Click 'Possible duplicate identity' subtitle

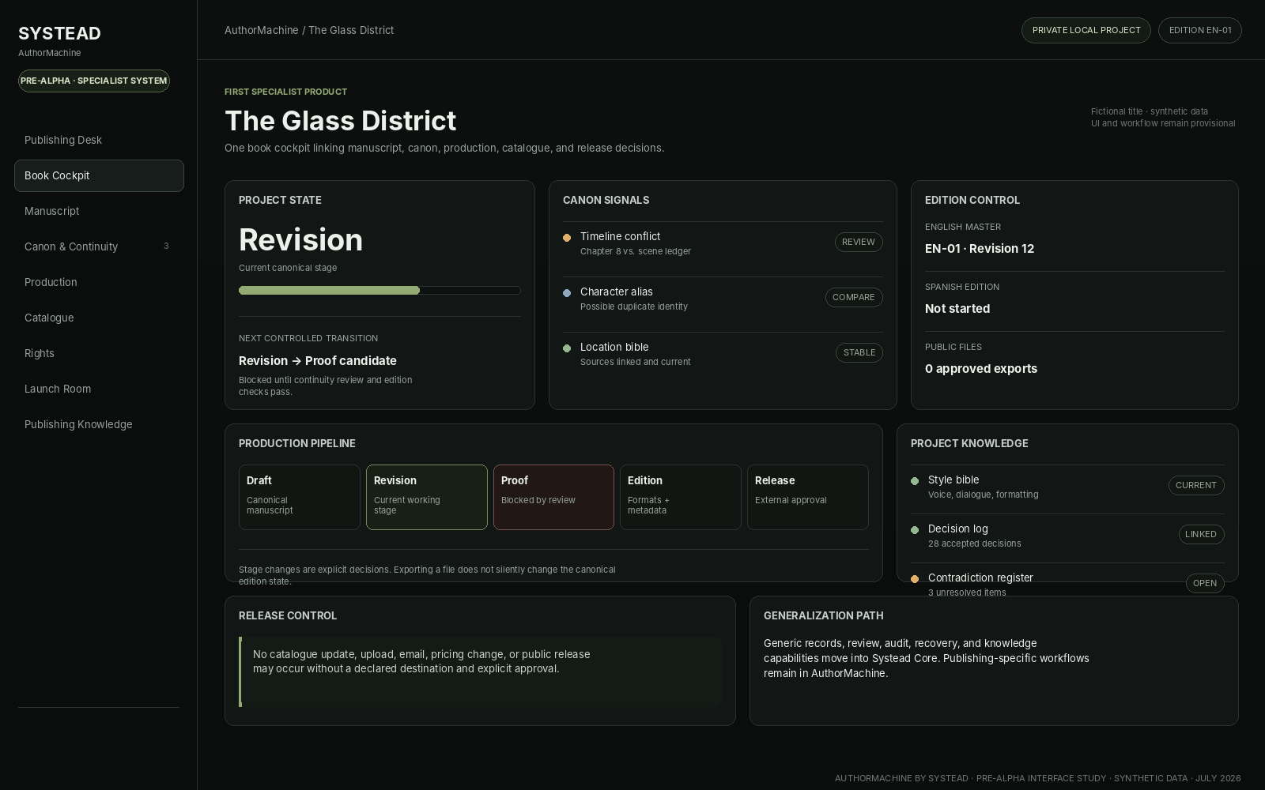pos(634,307)
